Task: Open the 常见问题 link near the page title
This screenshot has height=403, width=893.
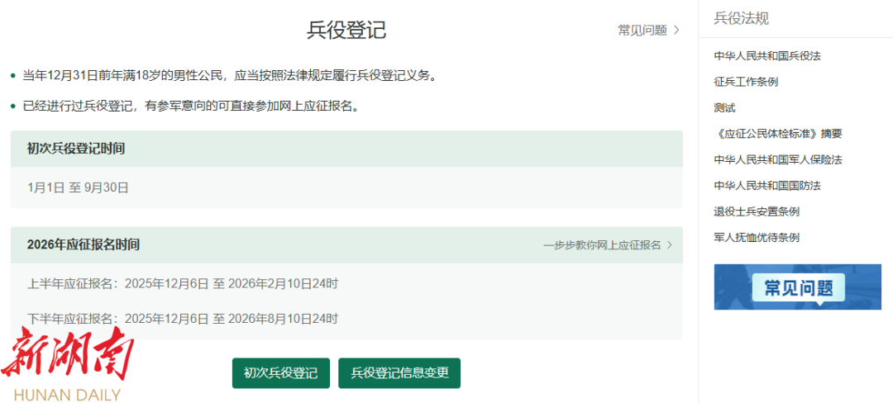Action: pyautogui.click(x=642, y=31)
